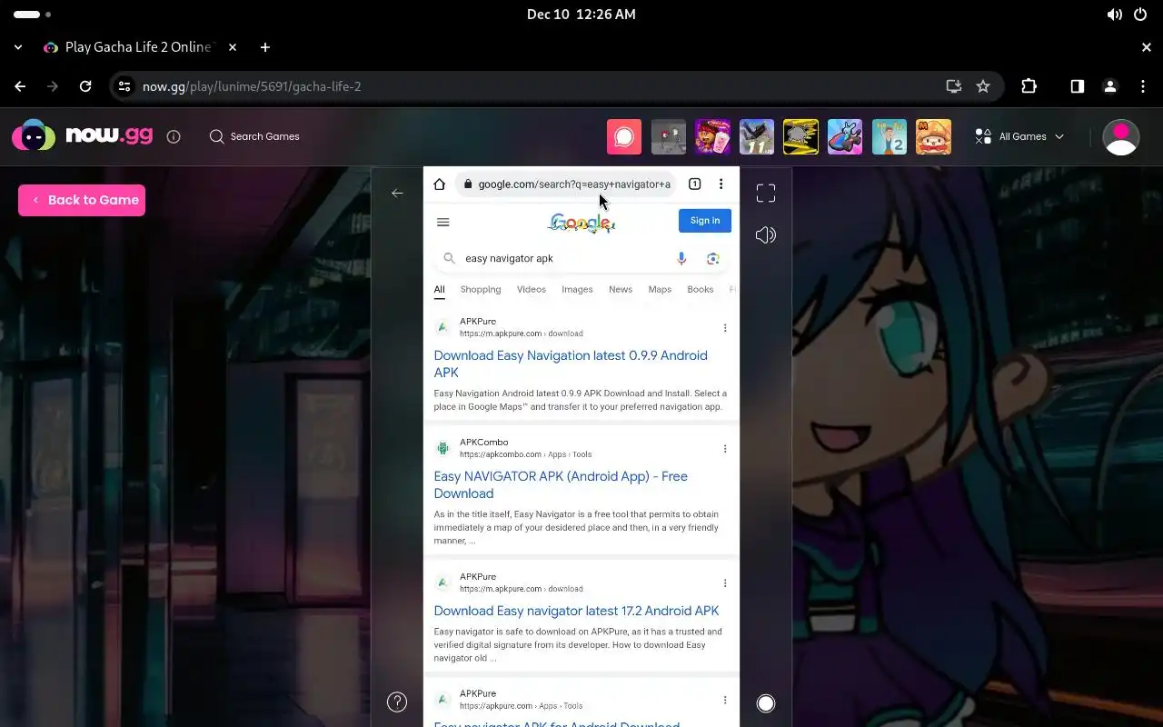Image resolution: width=1163 pixels, height=727 pixels.
Task: Open Download Easy navigator latest 17.2 link
Action: click(x=576, y=611)
